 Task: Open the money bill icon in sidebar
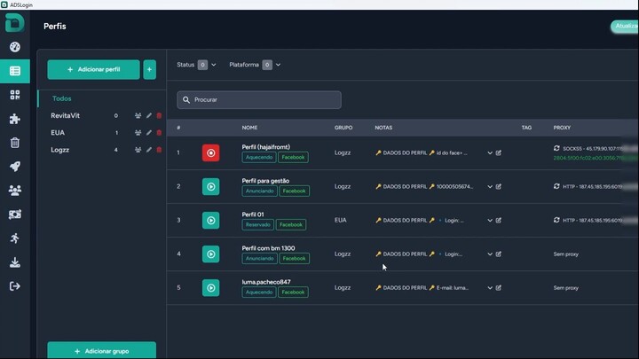[x=15, y=215]
